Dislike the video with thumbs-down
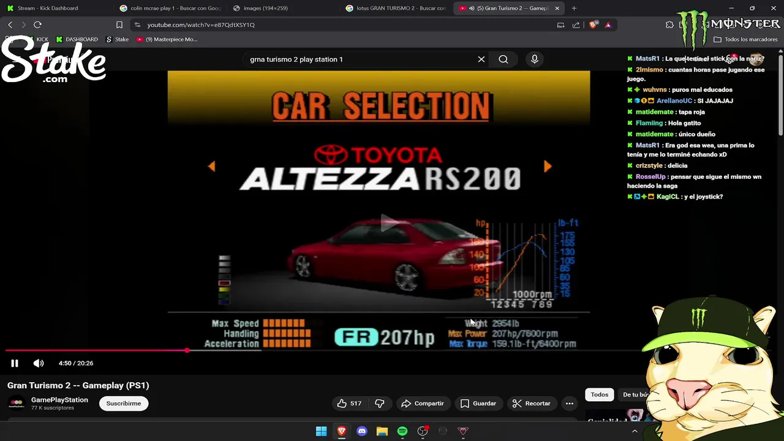 tap(380, 403)
